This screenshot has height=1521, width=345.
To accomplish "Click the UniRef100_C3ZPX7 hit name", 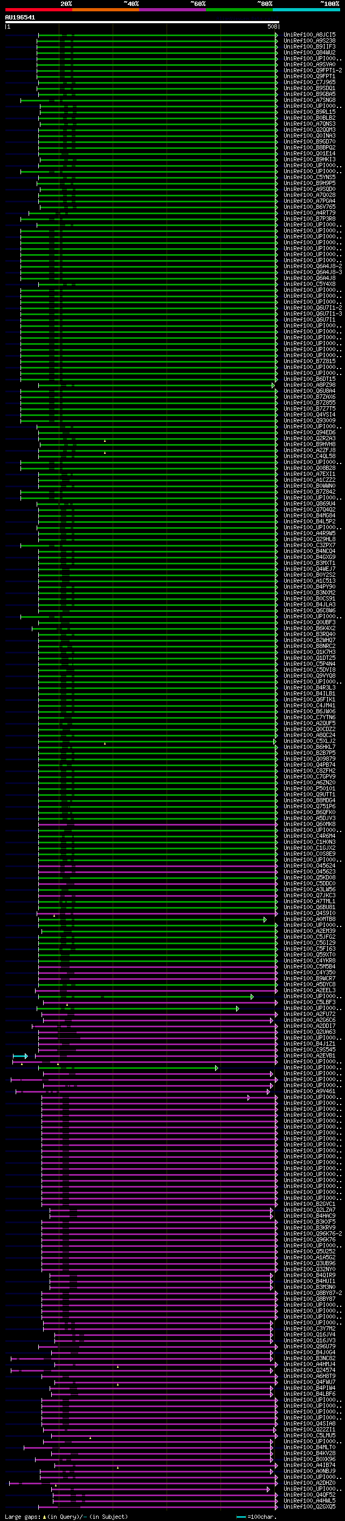I will coord(309,545).
